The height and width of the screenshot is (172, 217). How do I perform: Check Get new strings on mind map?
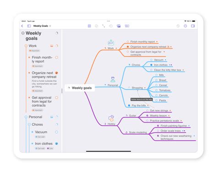pos(147,111)
